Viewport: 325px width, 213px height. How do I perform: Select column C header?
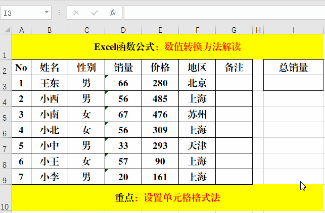[86, 30]
